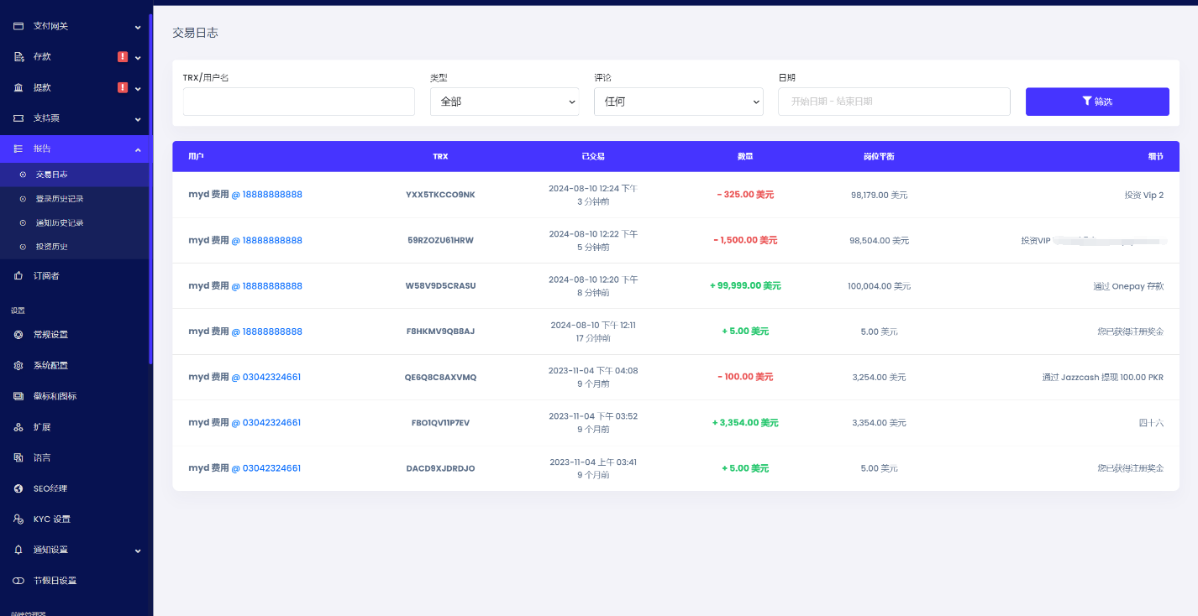Open user link in DACD9XJDRDJO row
Viewport: 1198px width, 616px height.
[265, 468]
